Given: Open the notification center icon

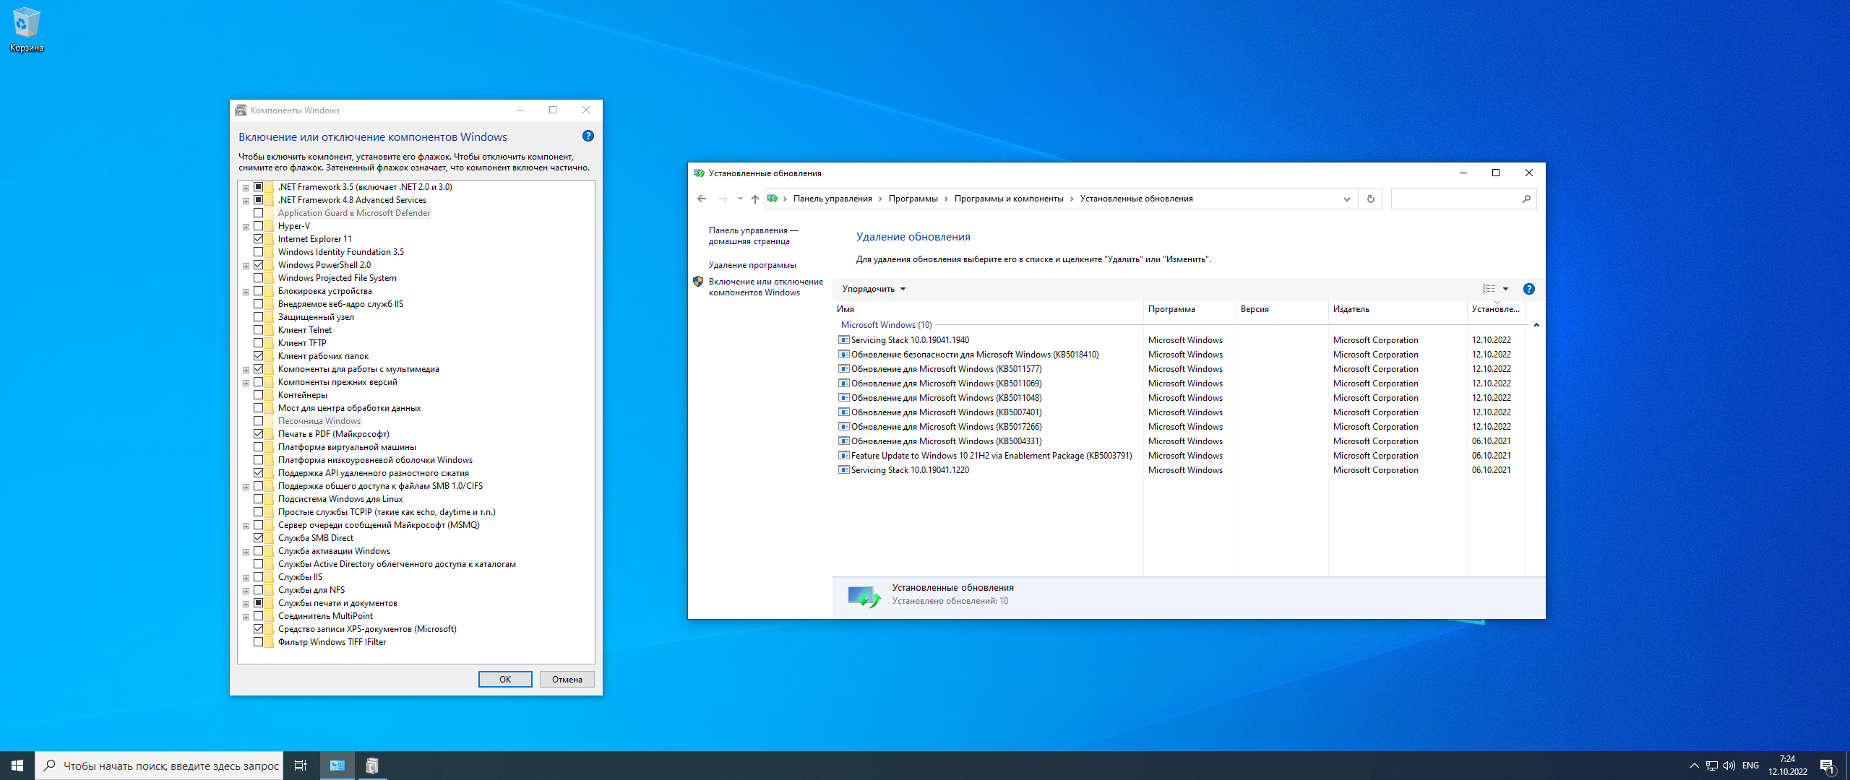Looking at the screenshot, I should [1828, 766].
